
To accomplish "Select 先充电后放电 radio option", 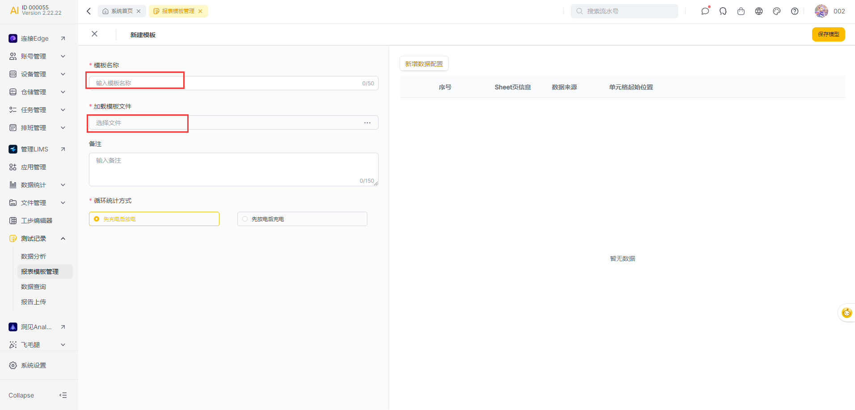I will point(154,219).
